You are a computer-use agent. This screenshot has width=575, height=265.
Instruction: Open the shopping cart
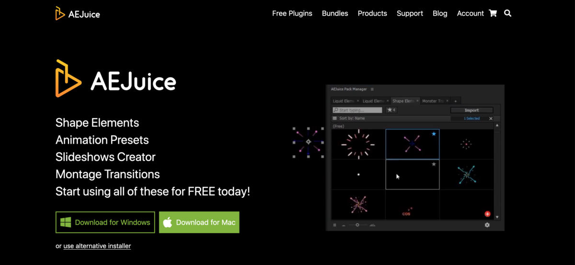[x=493, y=13]
